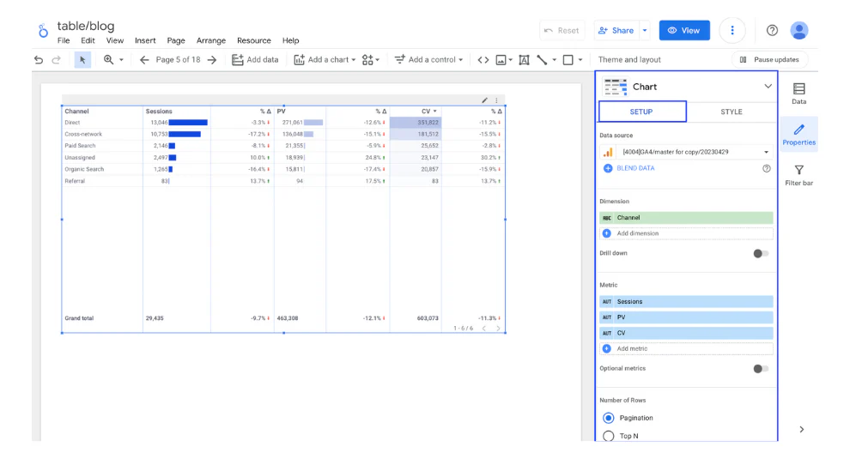Sort table by CV column header
The image size is (850, 459).
click(x=428, y=111)
